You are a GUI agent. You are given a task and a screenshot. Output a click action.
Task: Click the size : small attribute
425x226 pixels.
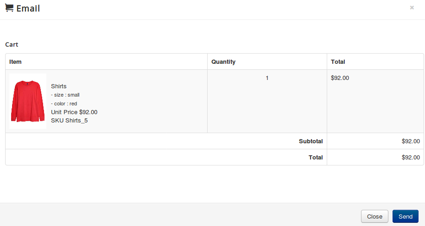(65, 95)
